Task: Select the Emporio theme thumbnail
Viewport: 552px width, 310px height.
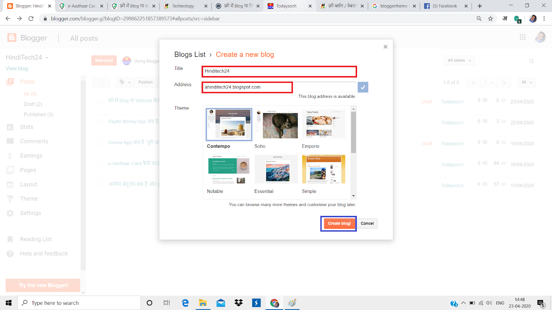Action: pyautogui.click(x=324, y=124)
